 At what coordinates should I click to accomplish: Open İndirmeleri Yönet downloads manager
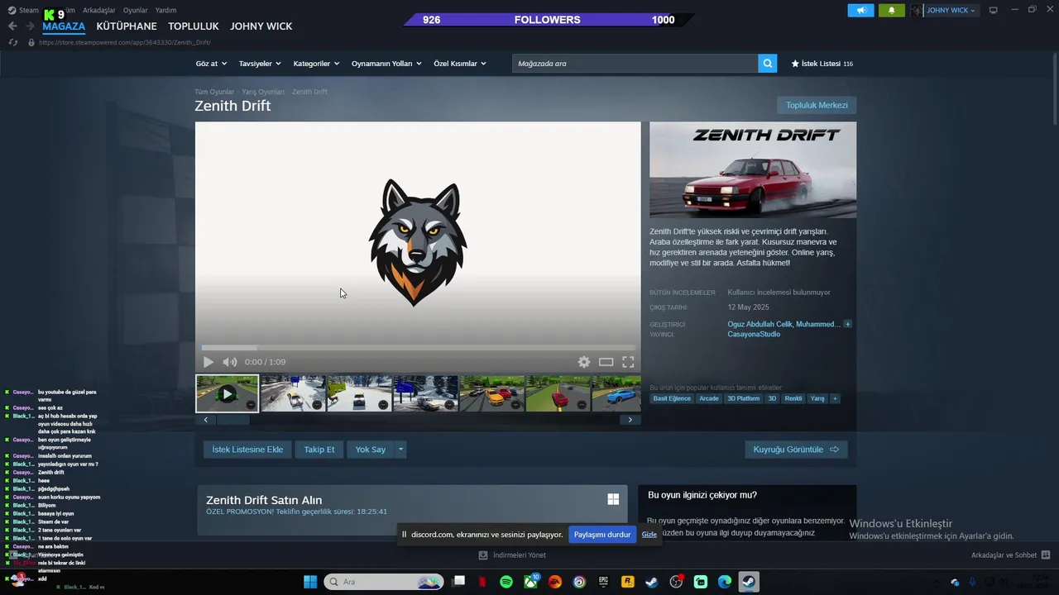pyautogui.click(x=513, y=555)
